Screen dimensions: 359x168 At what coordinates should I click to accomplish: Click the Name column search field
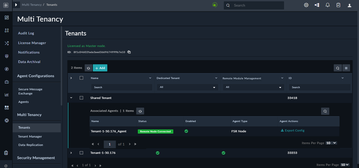pos(122,87)
